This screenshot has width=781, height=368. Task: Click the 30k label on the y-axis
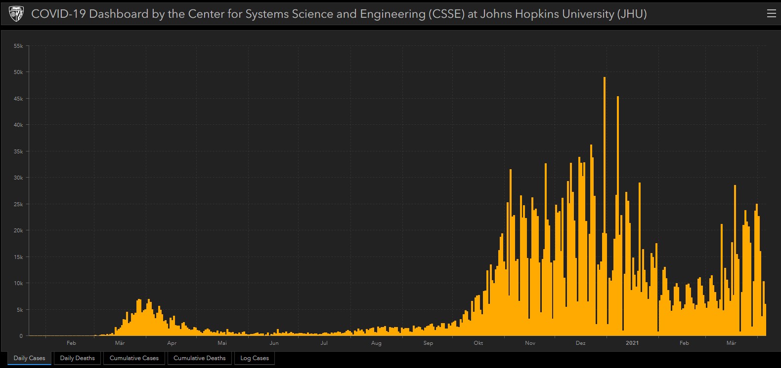pos(18,178)
